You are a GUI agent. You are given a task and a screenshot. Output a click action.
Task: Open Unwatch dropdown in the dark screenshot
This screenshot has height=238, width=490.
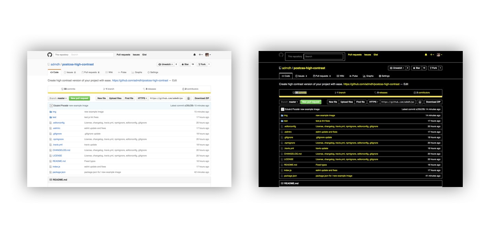[x=397, y=68]
